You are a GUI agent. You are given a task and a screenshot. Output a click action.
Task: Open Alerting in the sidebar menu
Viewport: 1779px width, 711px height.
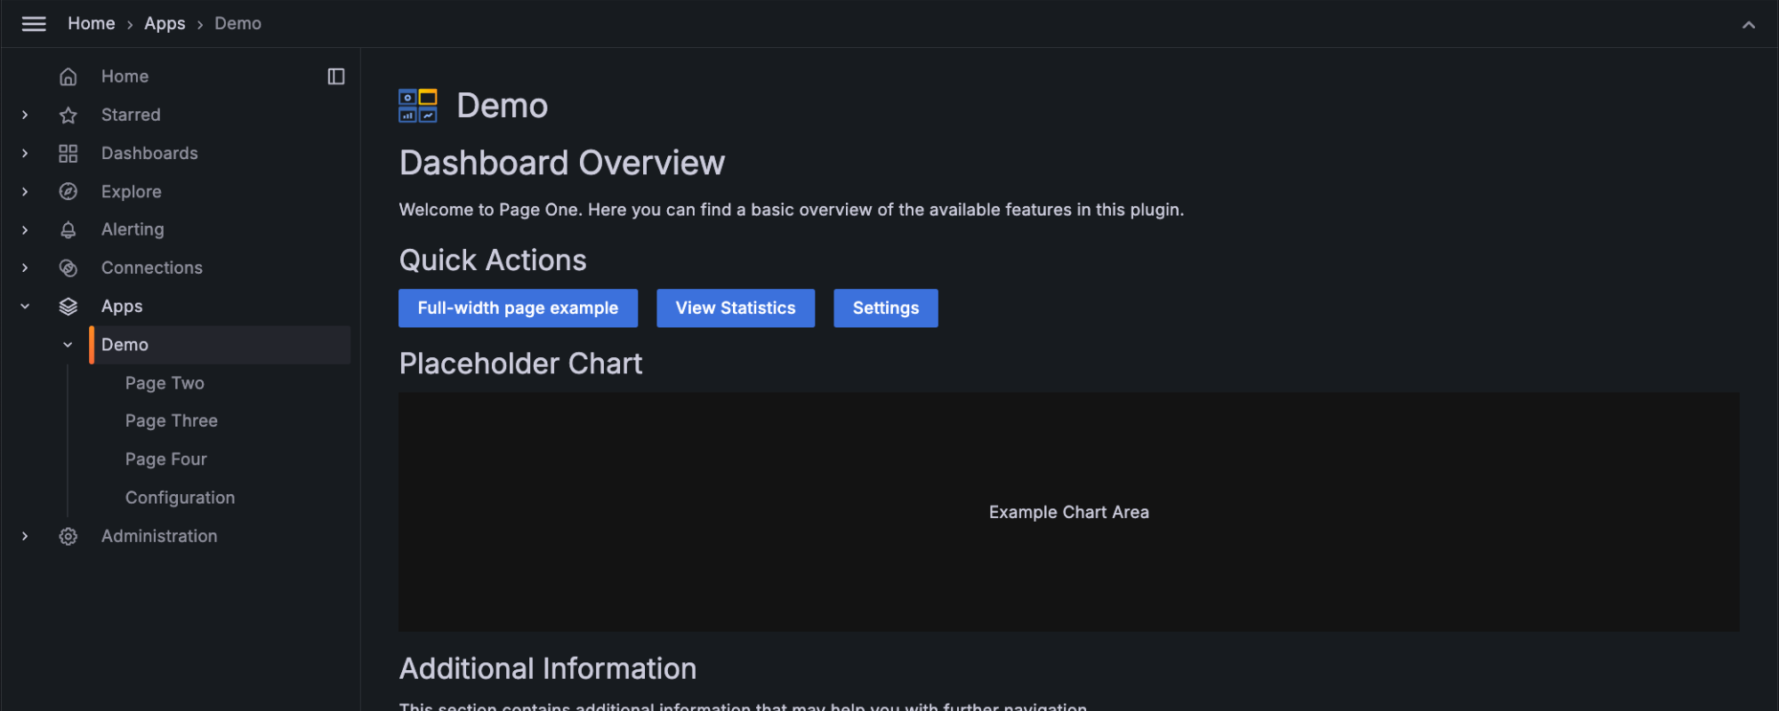pos(133,229)
